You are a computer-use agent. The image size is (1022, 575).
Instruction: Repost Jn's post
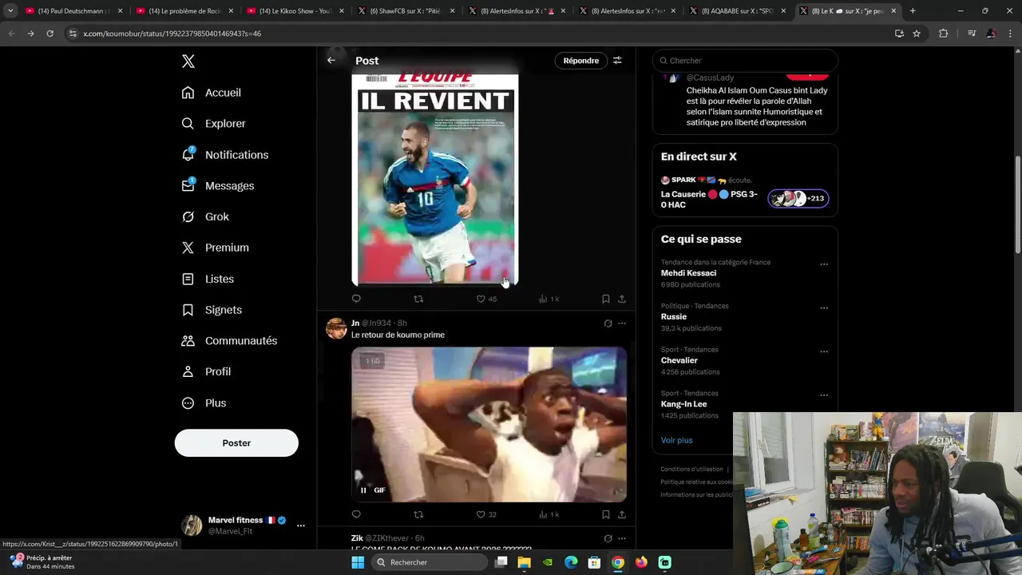[418, 514]
